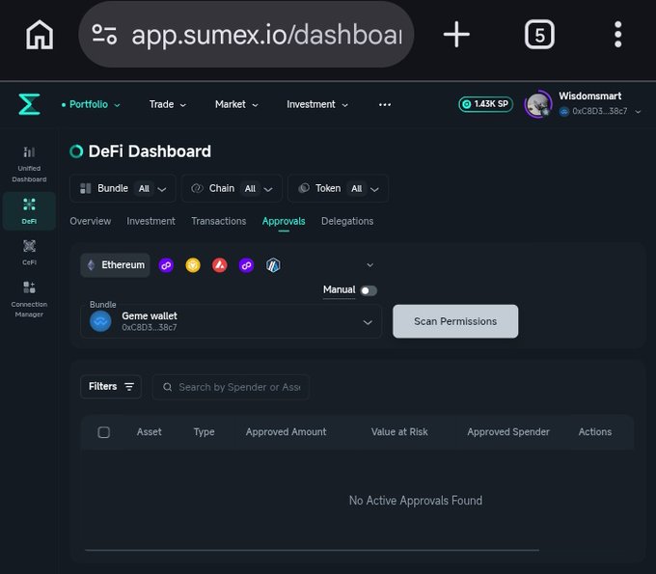Switch to the Transactions tab

click(219, 221)
